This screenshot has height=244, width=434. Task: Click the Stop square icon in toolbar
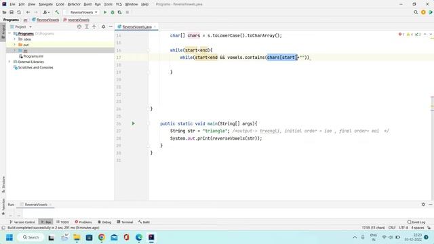127,12
